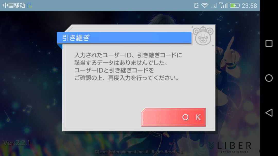Tap the bear mascot icon on dialog
The width and height of the screenshot is (278, 156).
click(203, 36)
